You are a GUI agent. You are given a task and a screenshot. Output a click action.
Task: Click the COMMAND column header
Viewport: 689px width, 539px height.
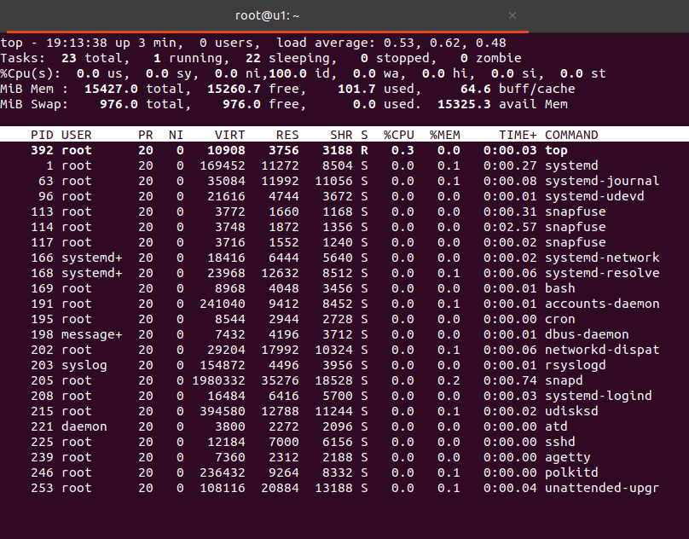[x=571, y=135]
